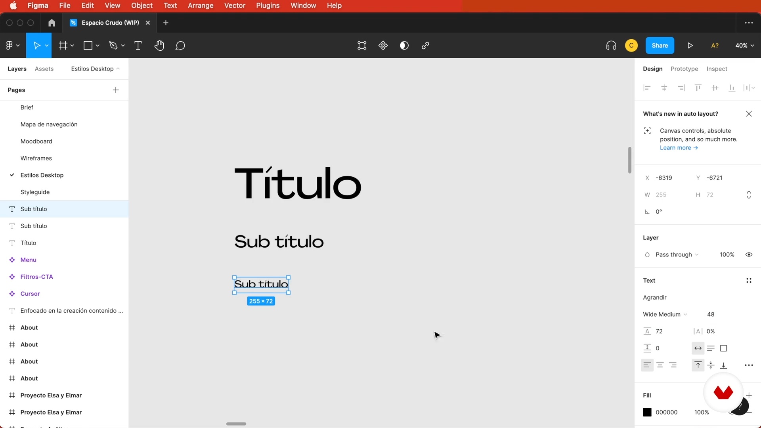
Task: Expand Pen tool options arrow
Action: pyautogui.click(x=123, y=46)
